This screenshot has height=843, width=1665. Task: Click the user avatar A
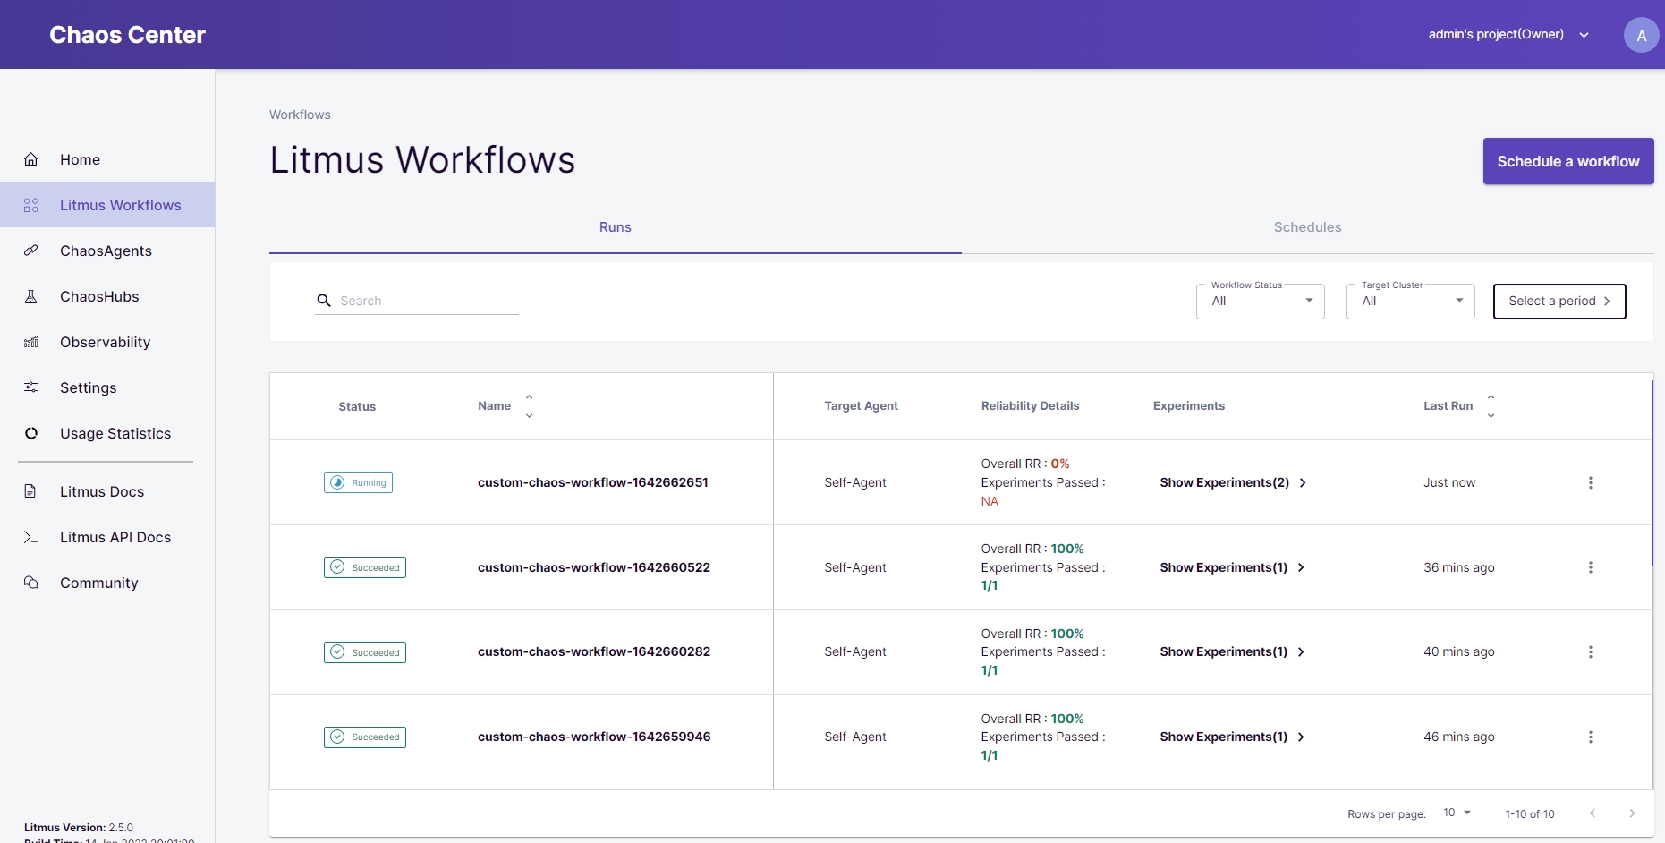click(x=1641, y=36)
